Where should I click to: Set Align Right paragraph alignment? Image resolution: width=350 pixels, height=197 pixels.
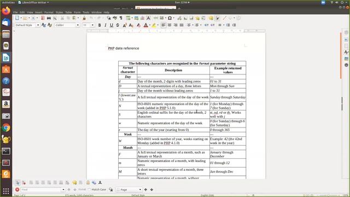176,25
